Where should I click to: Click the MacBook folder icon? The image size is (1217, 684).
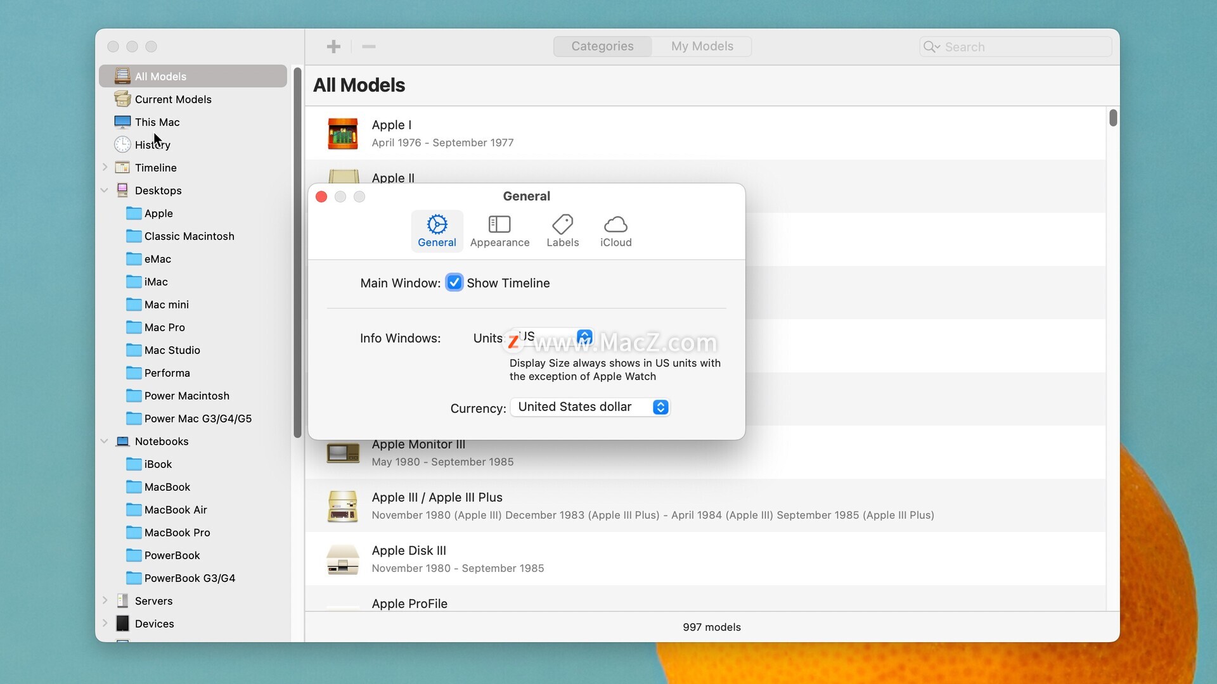(134, 486)
